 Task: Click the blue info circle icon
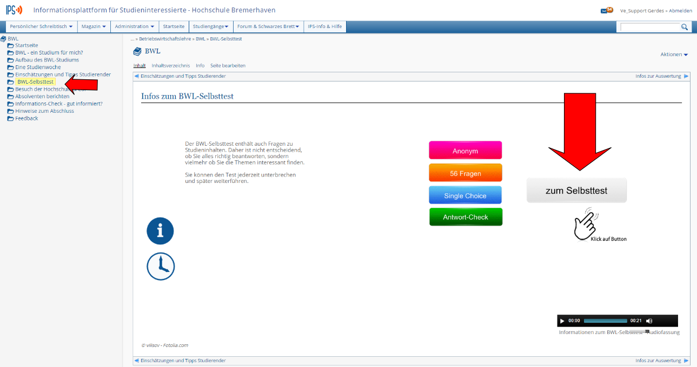click(160, 231)
